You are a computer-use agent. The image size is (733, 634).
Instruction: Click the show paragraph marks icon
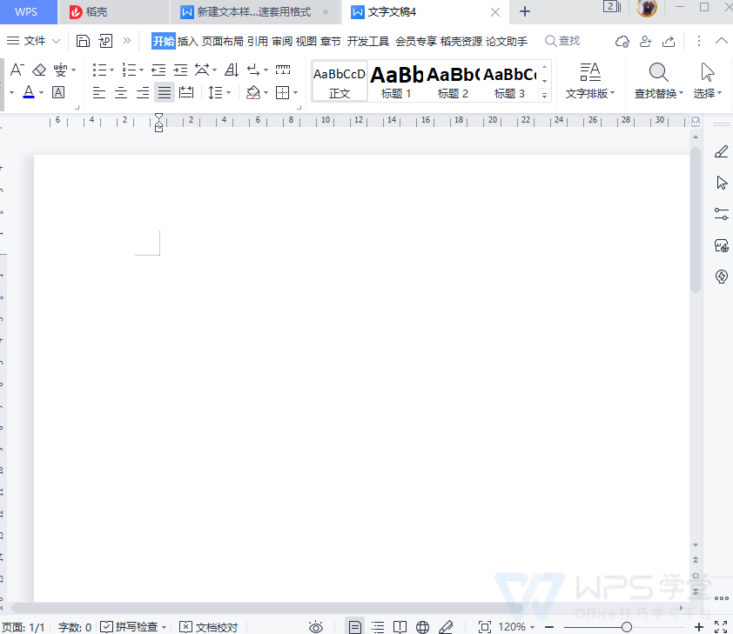253,70
